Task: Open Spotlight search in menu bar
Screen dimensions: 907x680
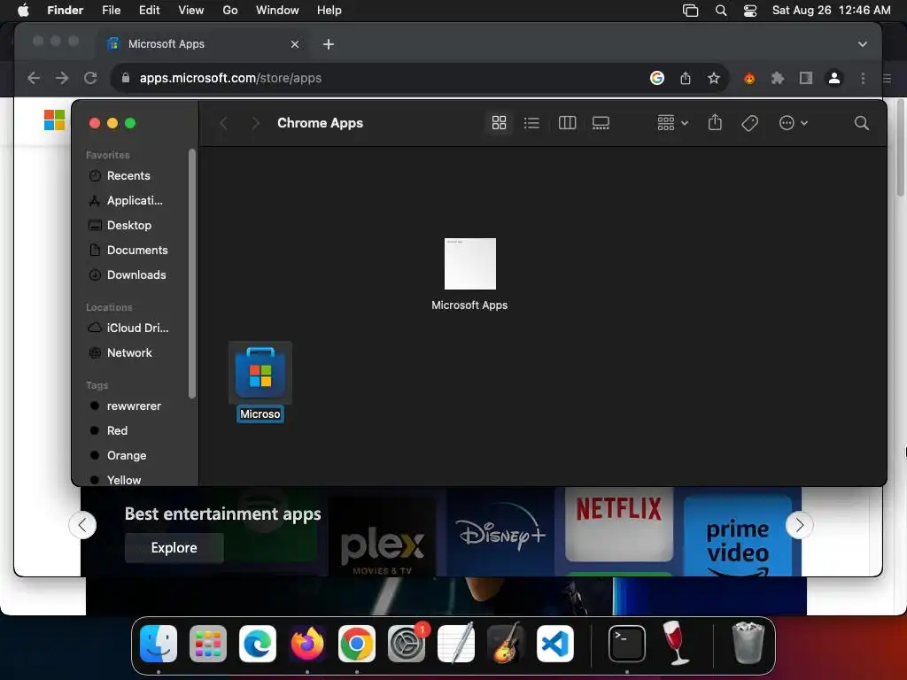Action: [721, 11]
